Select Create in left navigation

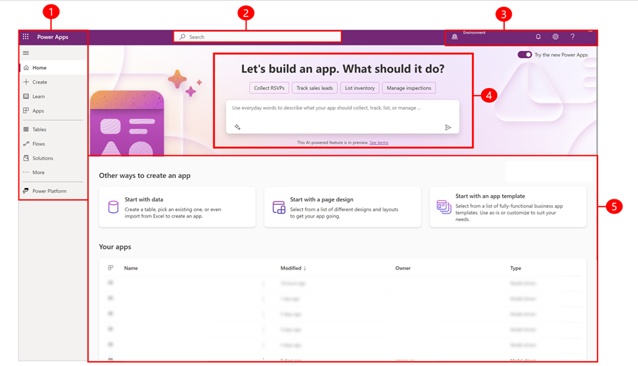53,82
